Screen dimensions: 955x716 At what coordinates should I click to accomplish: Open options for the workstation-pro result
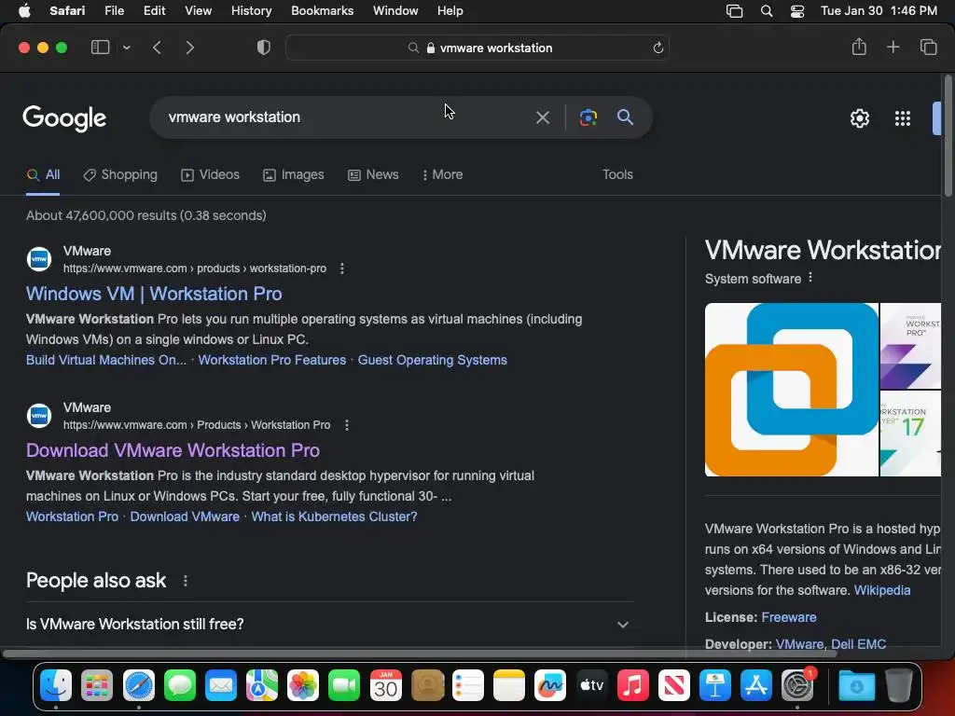click(342, 268)
